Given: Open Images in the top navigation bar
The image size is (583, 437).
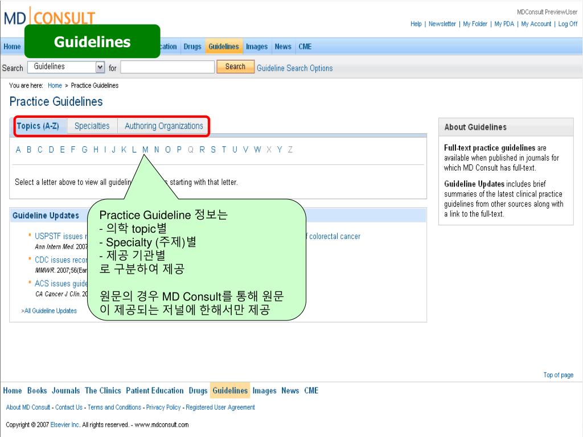Looking at the screenshot, I should (x=257, y=47).
